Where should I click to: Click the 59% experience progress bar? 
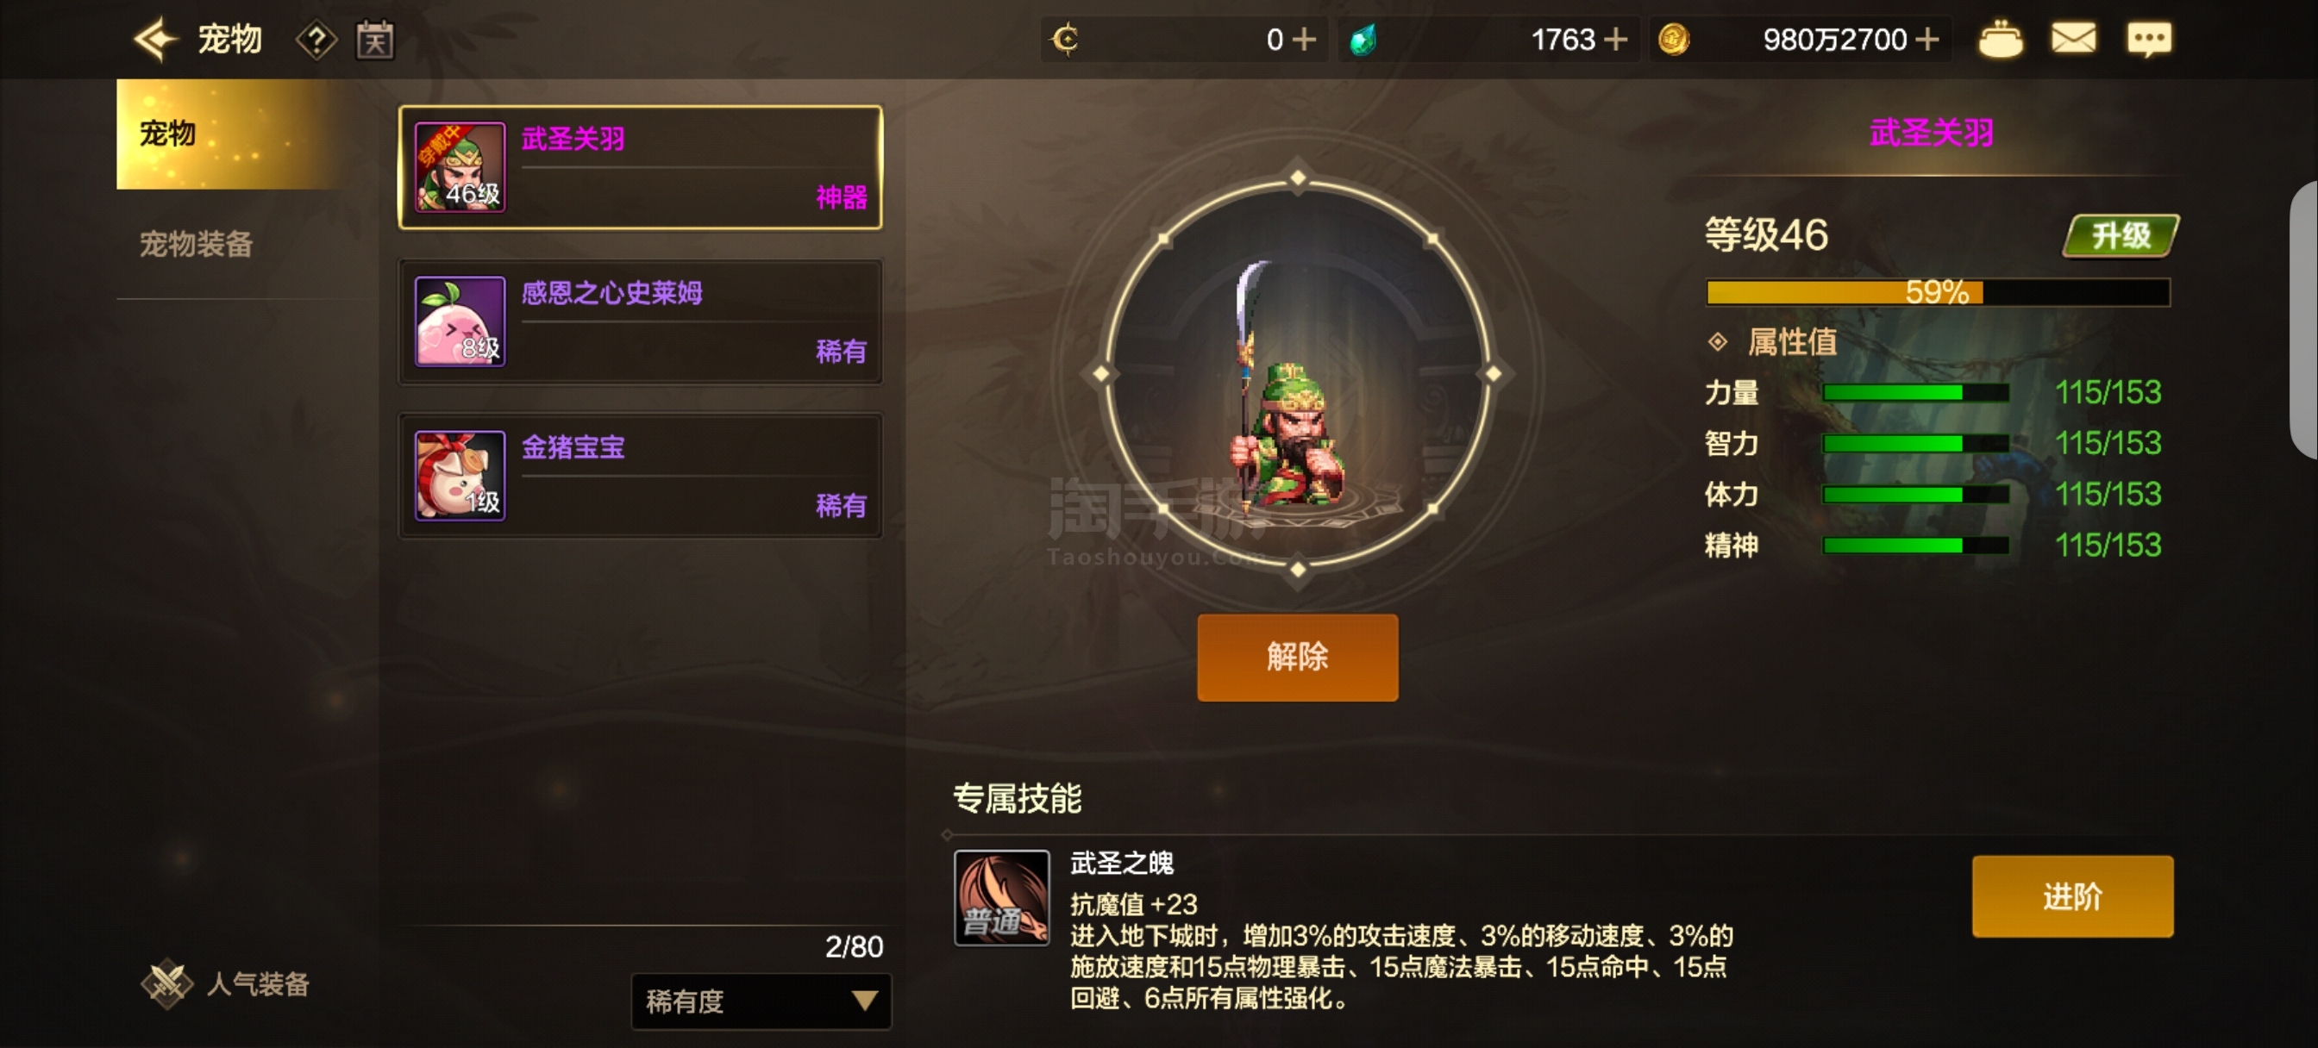coord(1938,292)
